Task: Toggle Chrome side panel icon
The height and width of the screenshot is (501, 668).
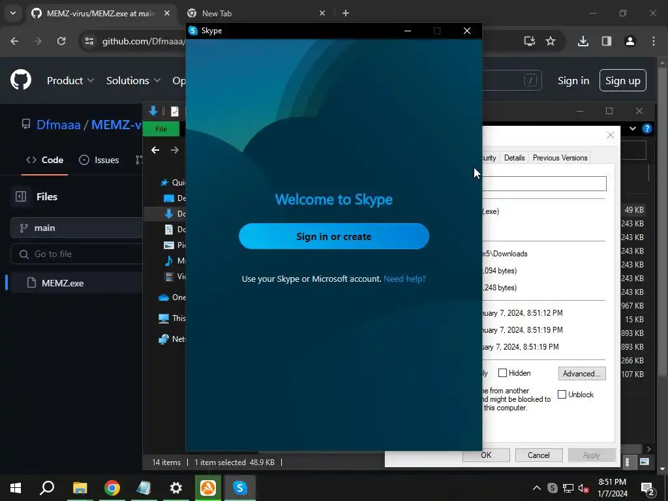Action: pyautogui.click(x=606, y=41)
